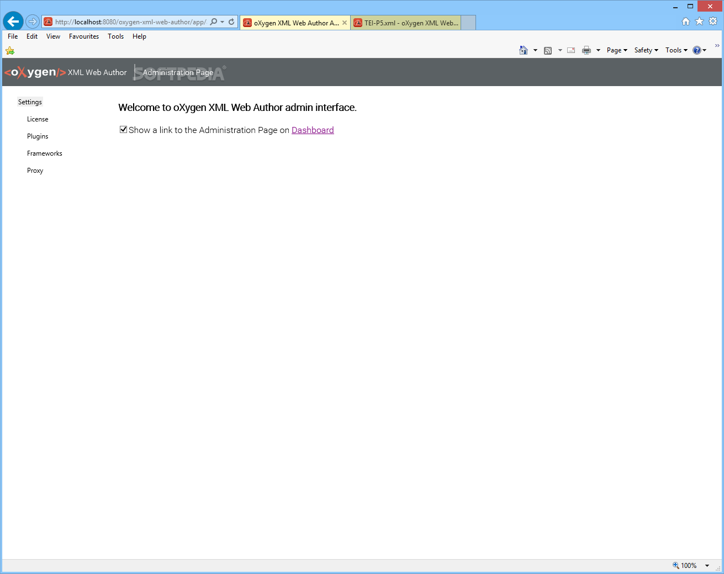The height and width of the screenshot is (574, 724).
Task: Click the site favicon in address bar
Action: pos(49,22)
